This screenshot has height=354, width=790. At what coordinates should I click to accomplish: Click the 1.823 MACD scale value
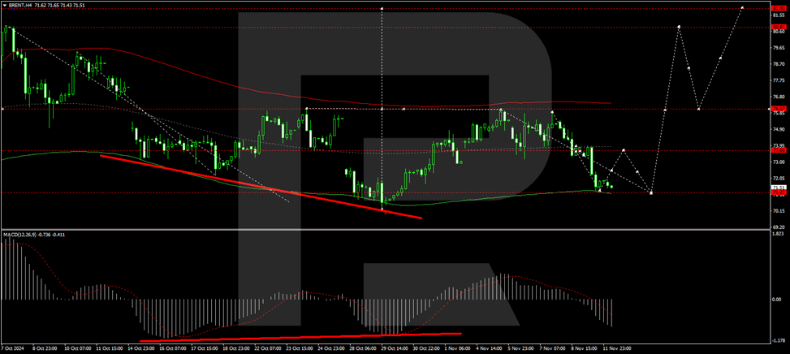pyautogui.click(x=779, y=234)
